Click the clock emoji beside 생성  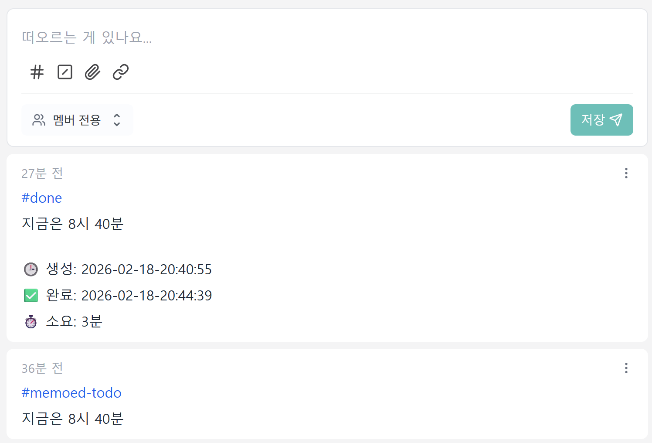[x=31, y=269]
